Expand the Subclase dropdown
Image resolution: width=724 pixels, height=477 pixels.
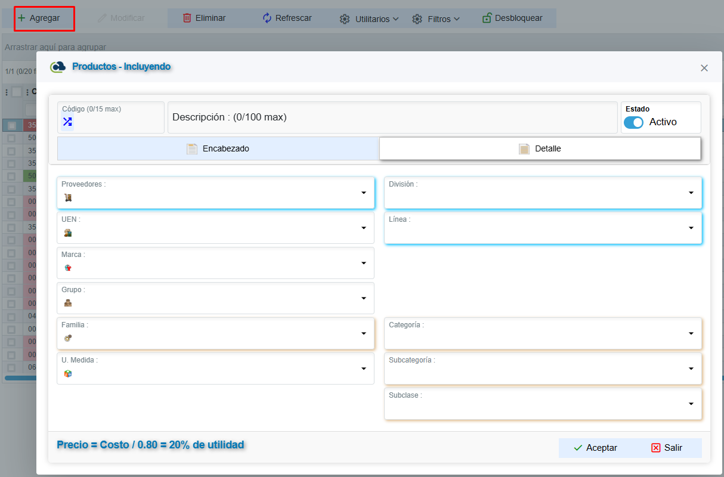[x=691, y=404]
